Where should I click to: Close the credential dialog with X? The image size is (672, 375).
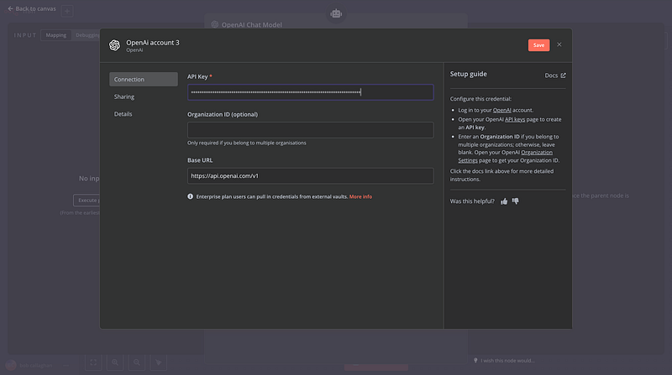pyautogui.click(x=559, y=44)
